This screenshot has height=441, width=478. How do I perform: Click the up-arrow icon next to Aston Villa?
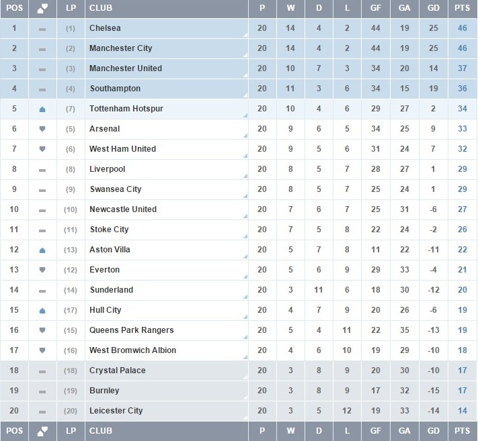[x=42, y=250]
